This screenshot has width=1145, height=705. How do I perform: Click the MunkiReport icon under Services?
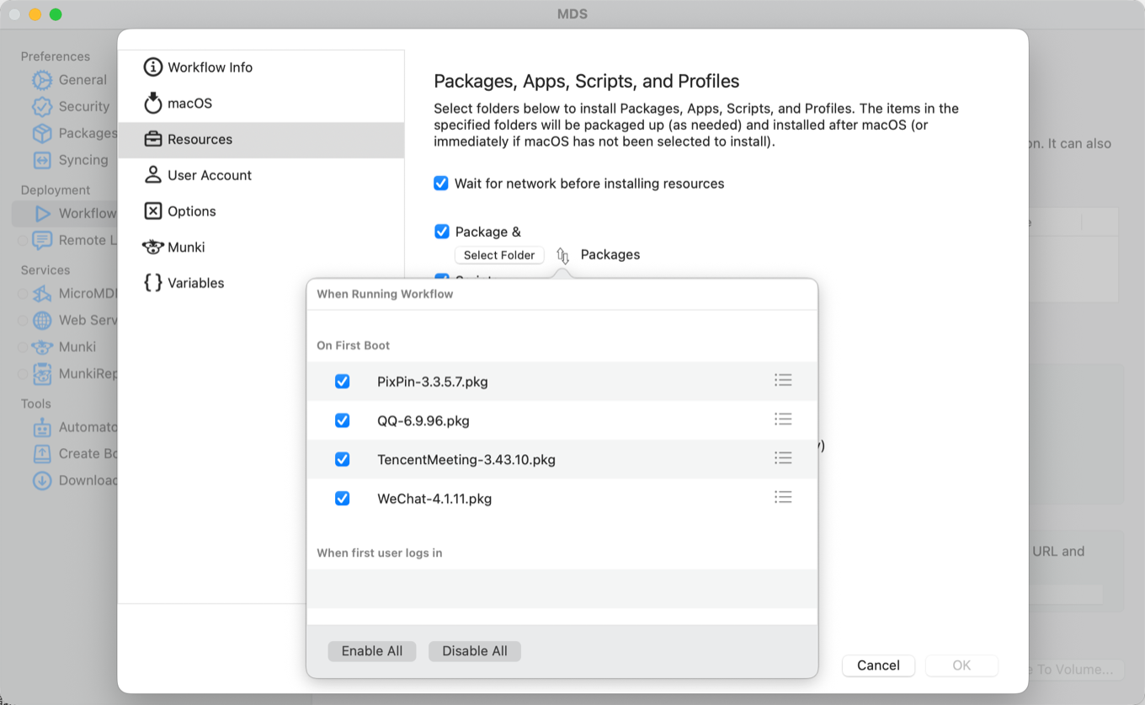coord(42,373)
